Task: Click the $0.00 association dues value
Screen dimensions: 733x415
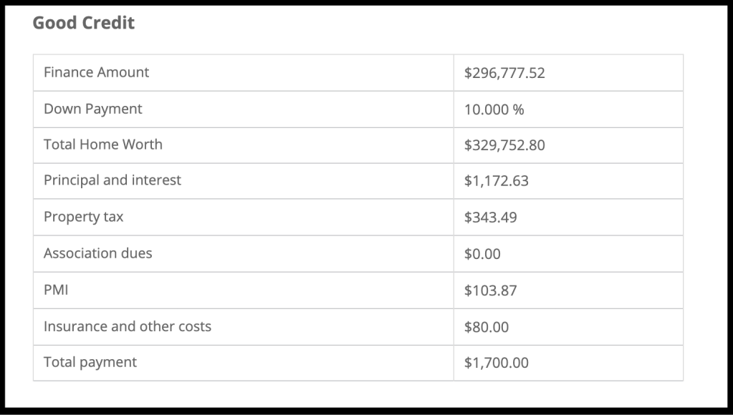Action: 482,254
